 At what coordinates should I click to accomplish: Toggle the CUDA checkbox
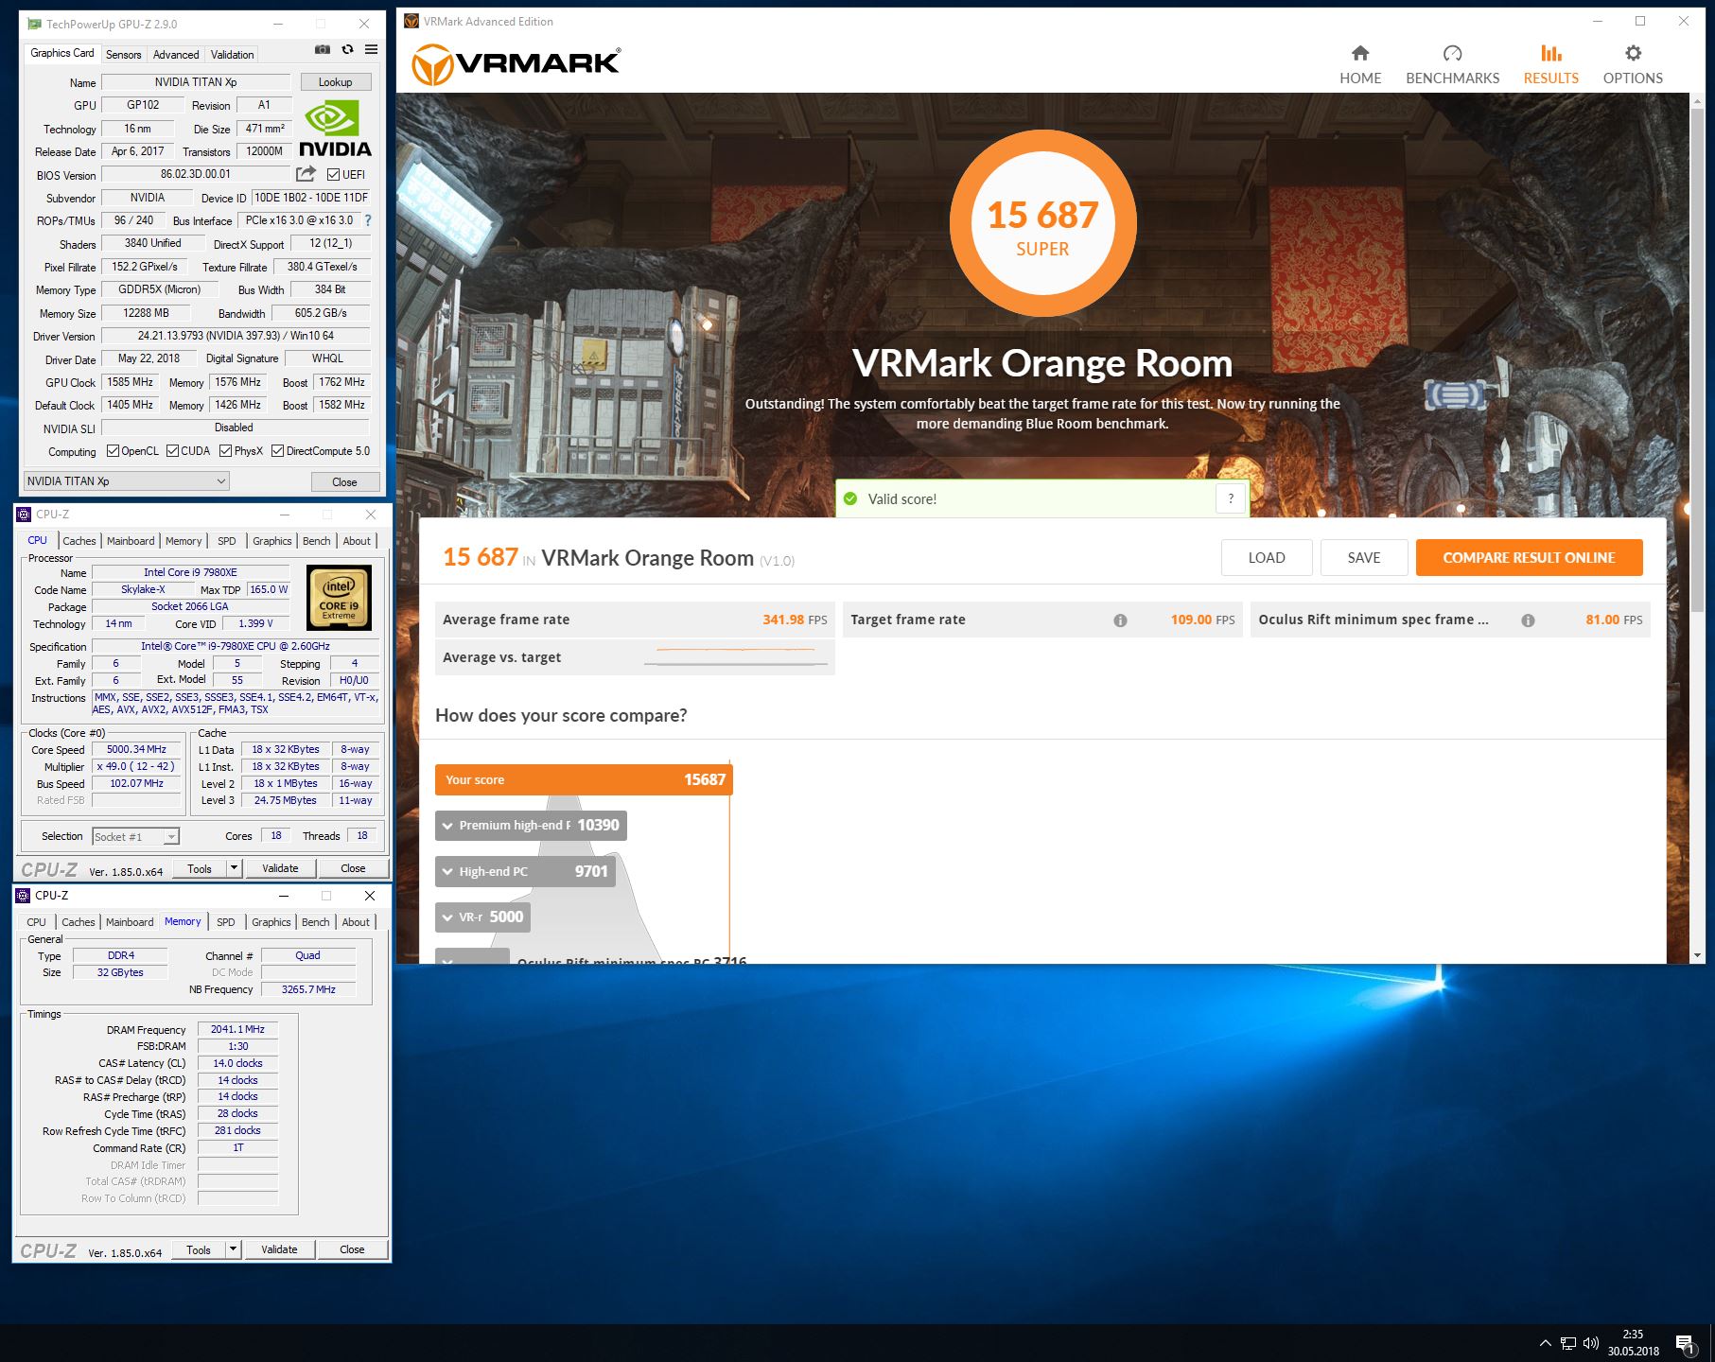point(172,451)
